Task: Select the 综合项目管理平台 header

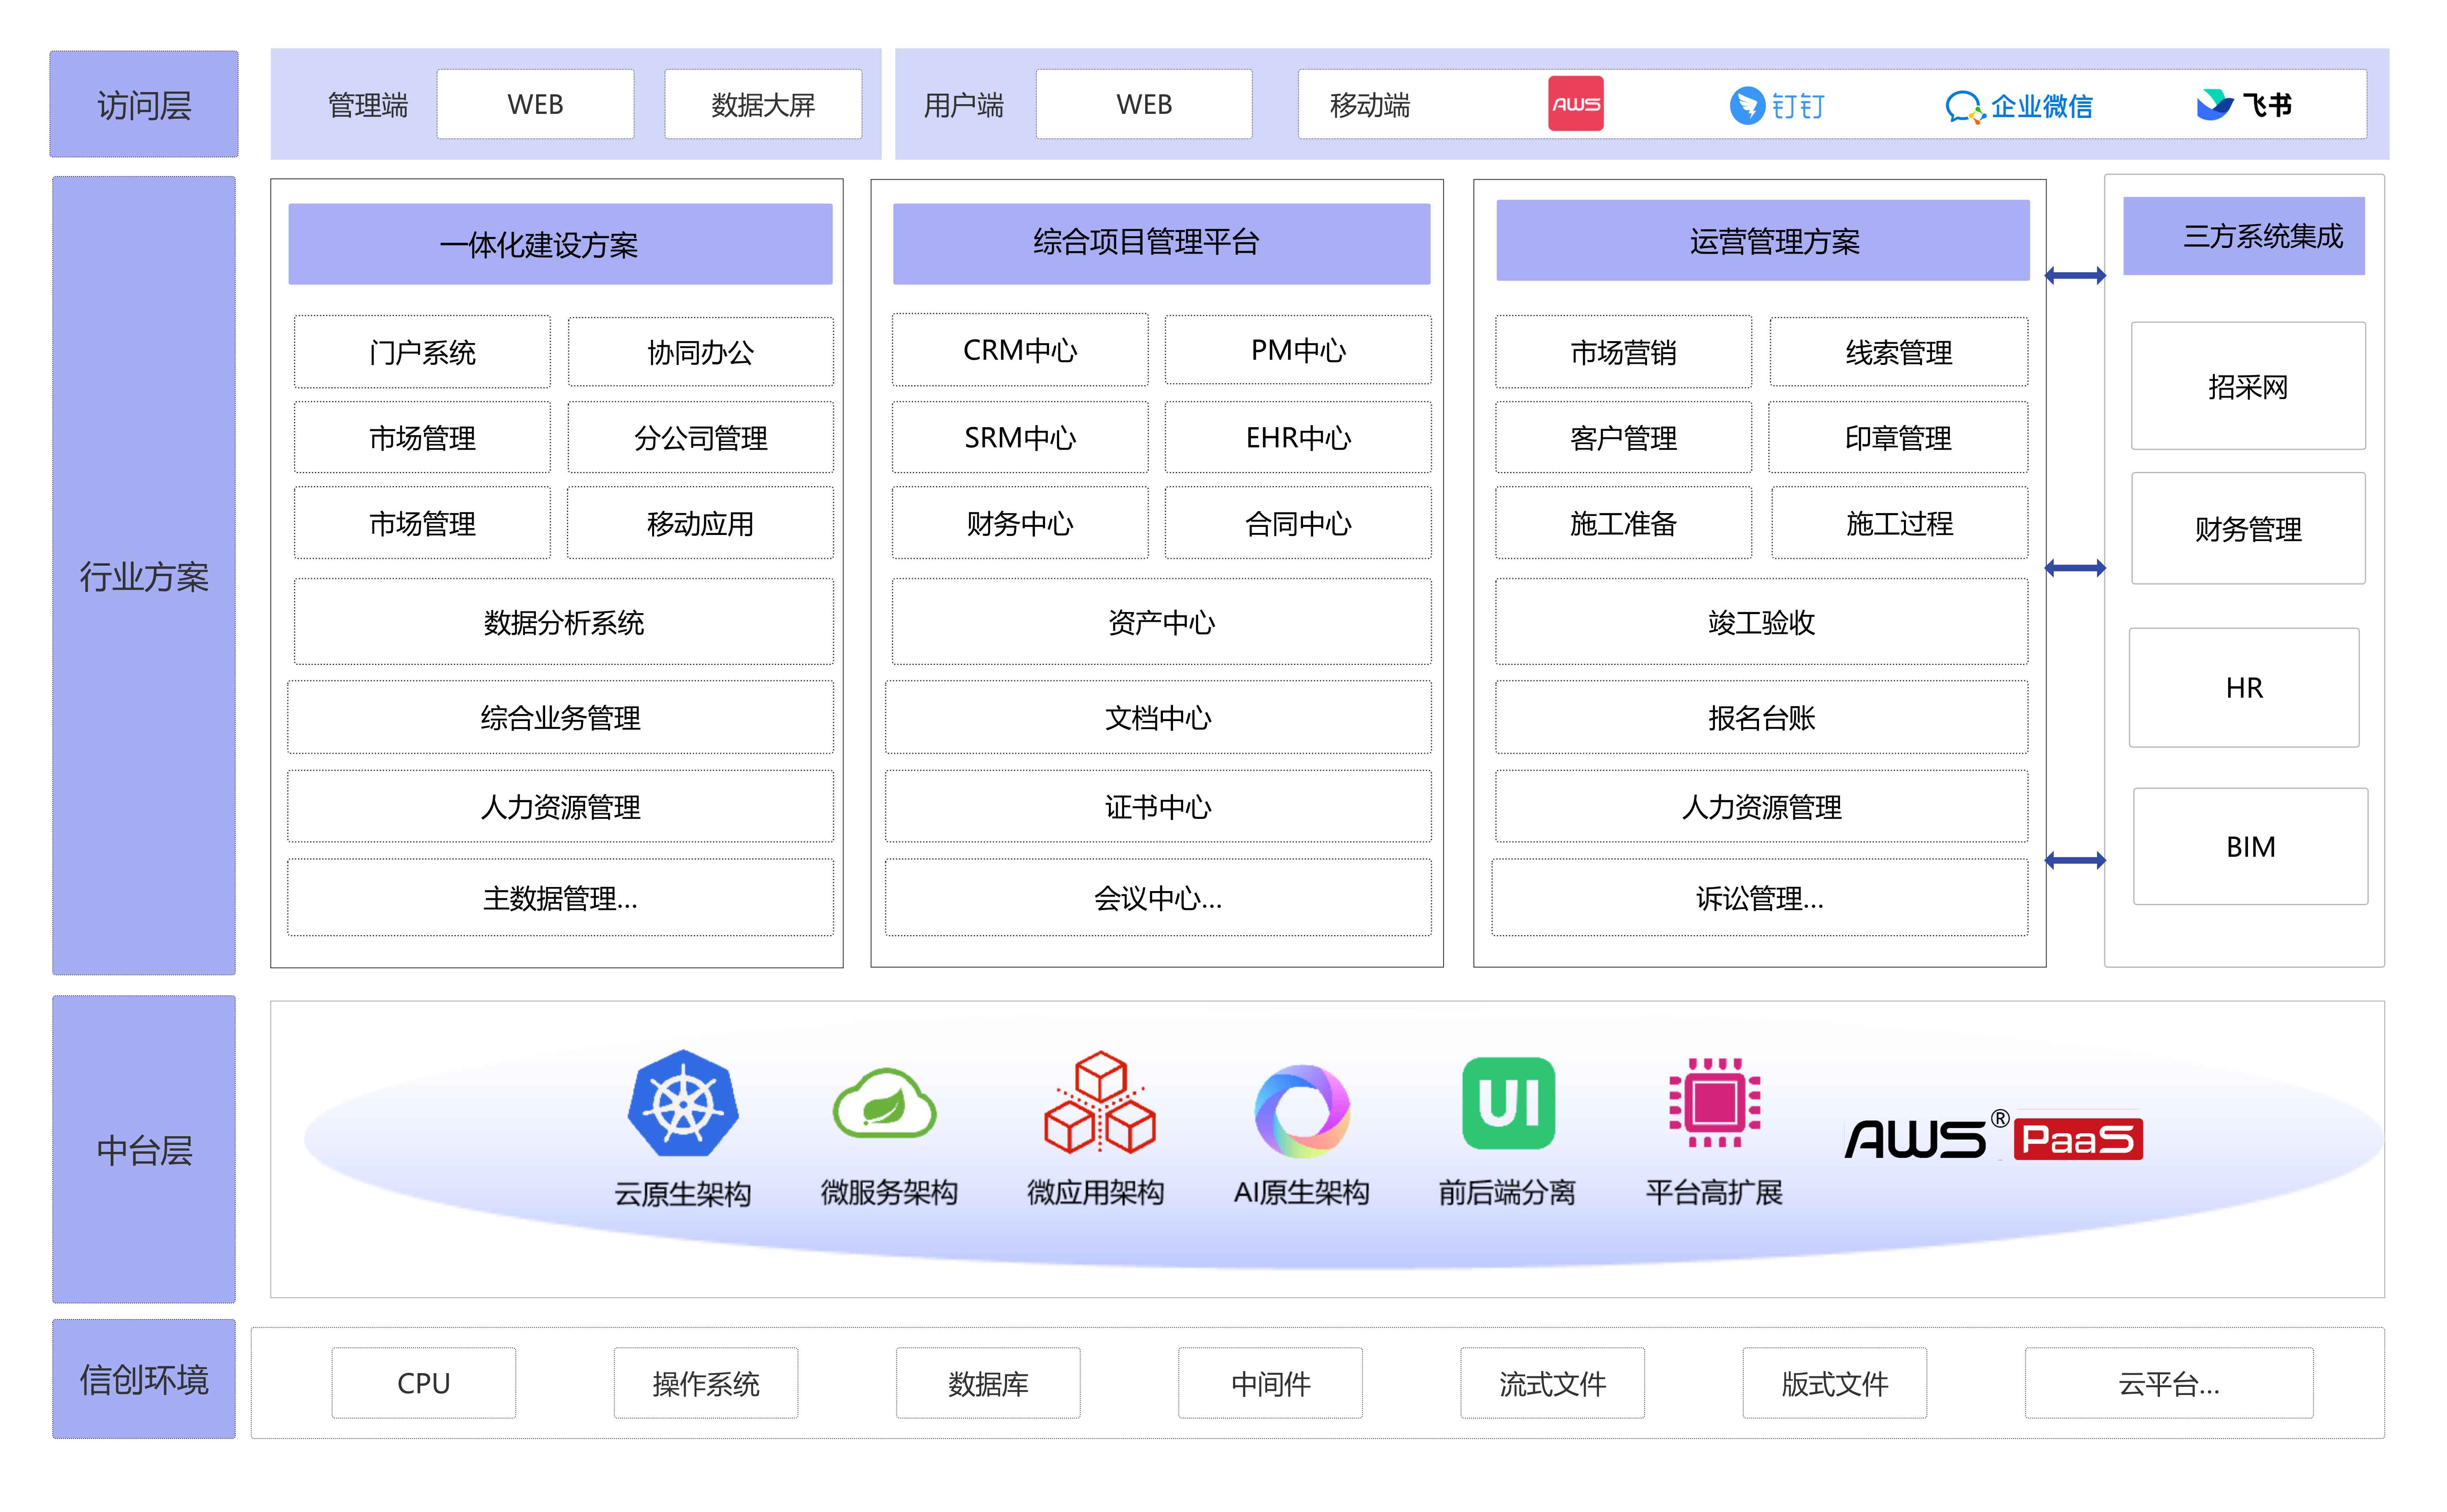Action: tap(1160, 243)
